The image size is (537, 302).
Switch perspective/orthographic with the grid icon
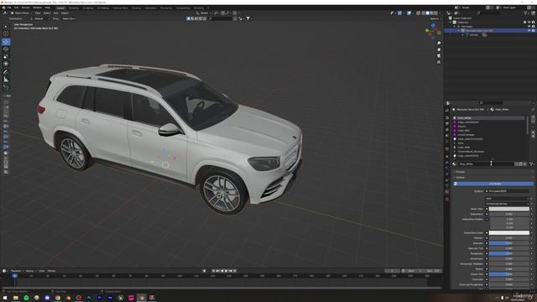(439, 62)
